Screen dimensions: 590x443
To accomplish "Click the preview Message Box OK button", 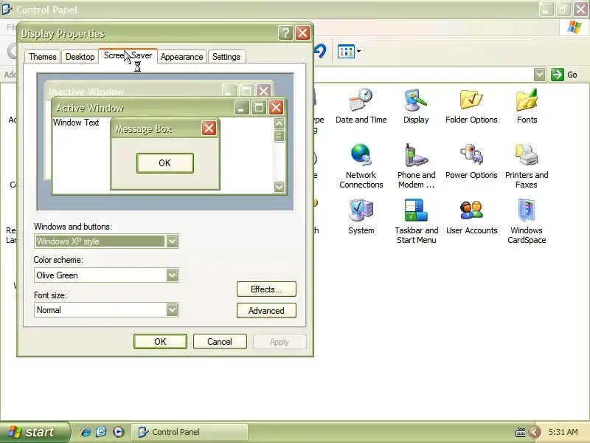I will pyautogui.click(x=164, y=163).
